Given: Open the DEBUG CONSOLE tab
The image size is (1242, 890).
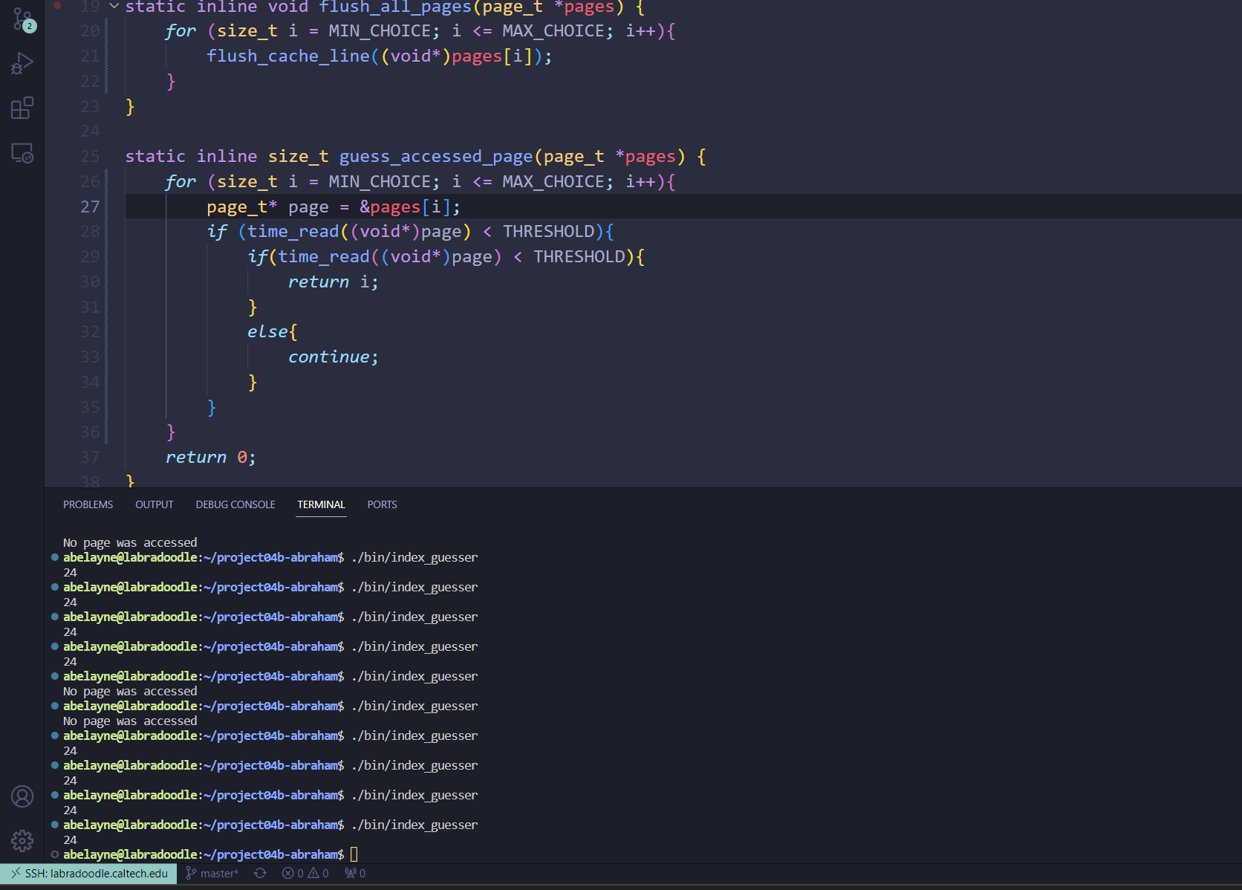Looking at the screenshot, I should (235, 504).
